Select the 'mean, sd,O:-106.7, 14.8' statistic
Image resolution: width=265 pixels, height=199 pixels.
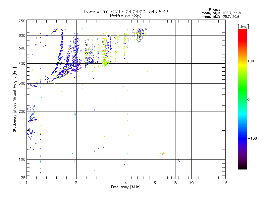[221, 13]
